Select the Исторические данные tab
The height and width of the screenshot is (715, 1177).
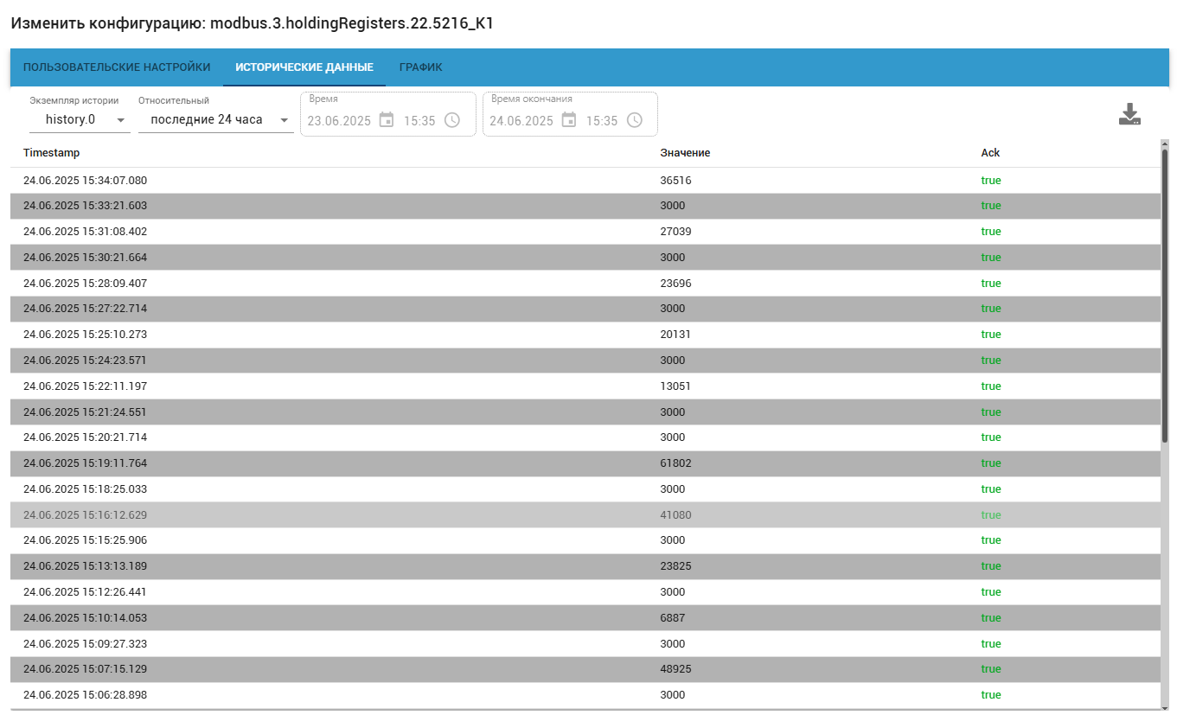tap(304, 67)
